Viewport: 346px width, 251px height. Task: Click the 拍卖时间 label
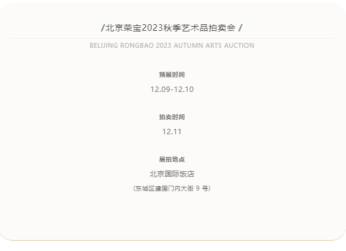click(x=172, y=117)
